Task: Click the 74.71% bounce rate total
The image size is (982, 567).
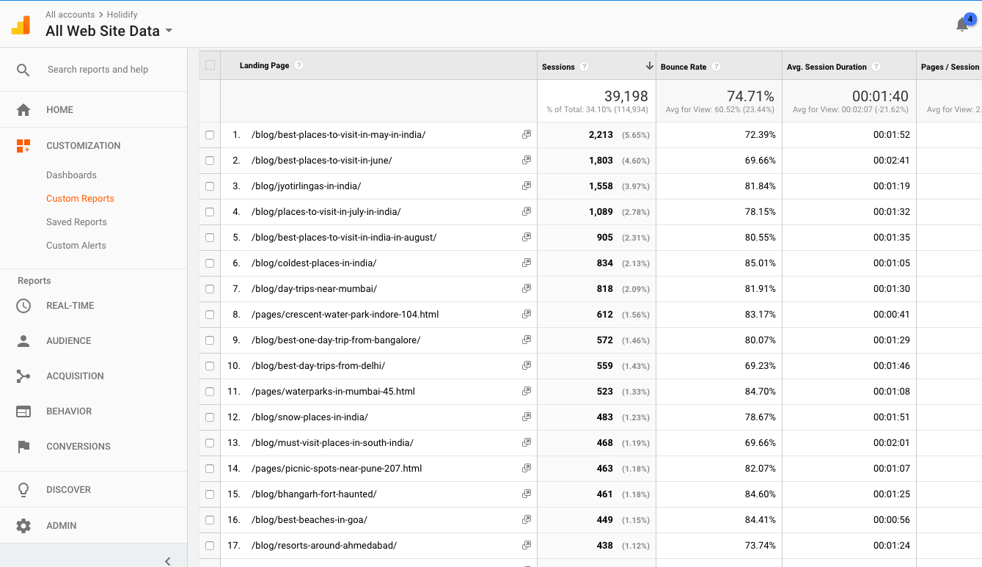Action: click(x=750, y=96)
